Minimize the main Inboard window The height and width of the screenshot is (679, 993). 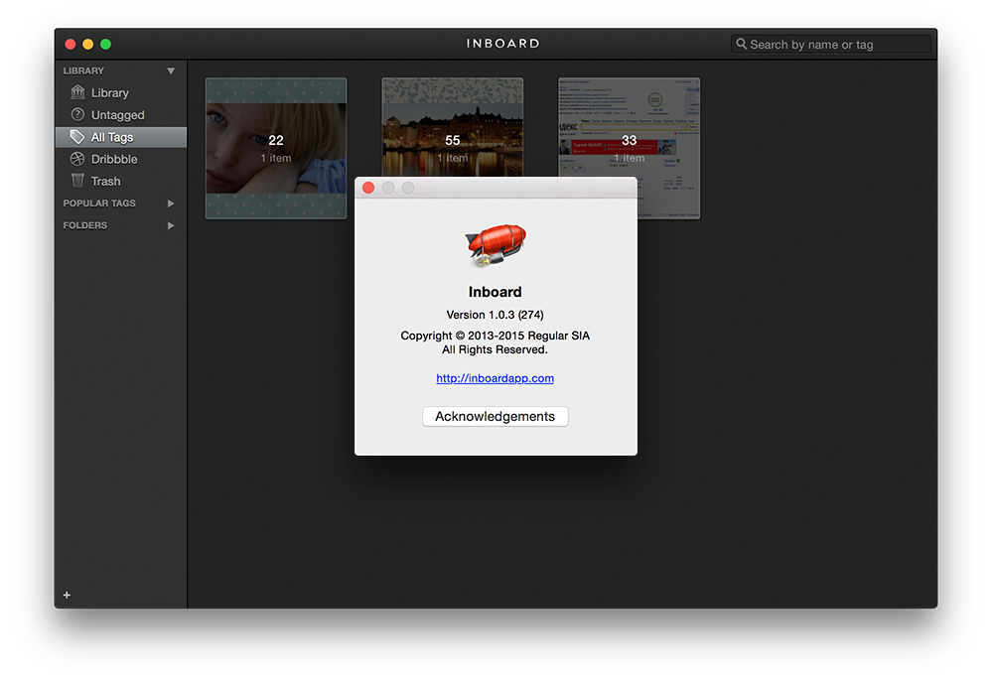(x=87, y=44)
